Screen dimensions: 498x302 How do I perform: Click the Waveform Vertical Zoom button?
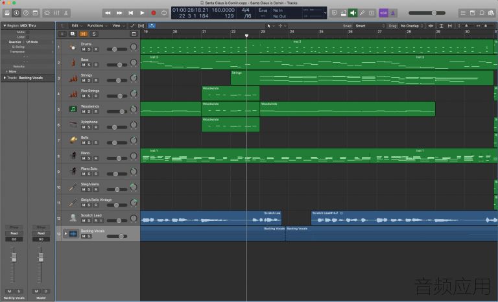tap(431, 26)
